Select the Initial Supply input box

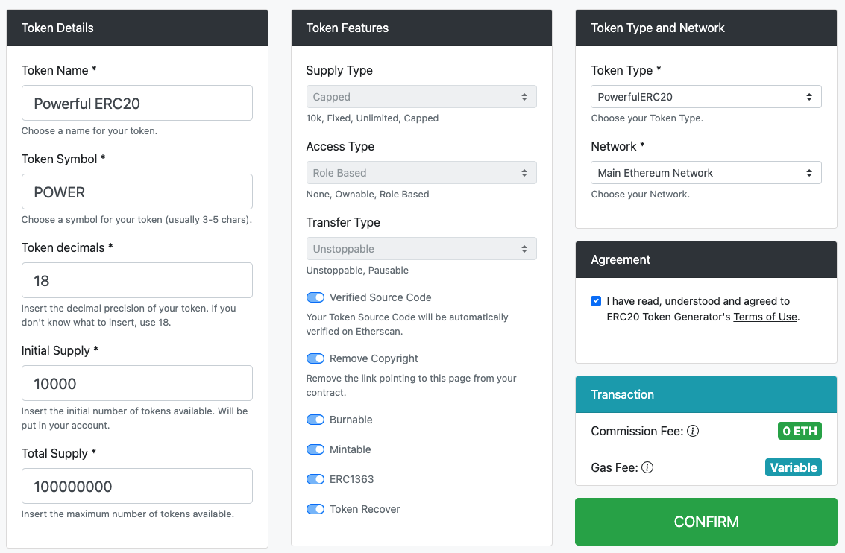coord(137,383)
